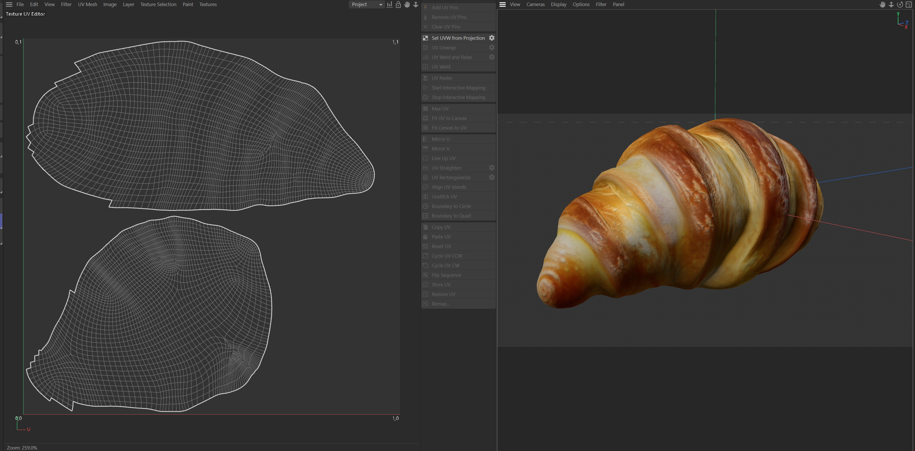
Task: Open the 3D viewport hamburger menu
Action: coord(502,5)
